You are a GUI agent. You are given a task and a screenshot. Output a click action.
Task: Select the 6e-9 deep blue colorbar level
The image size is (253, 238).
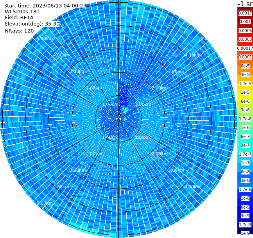[x=245, y=207]
